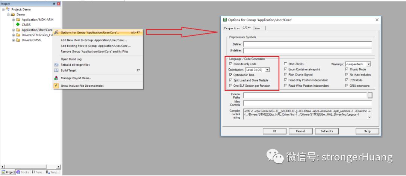Click the Undefine input field
Image resolution: width=406 pixels, height=176 pixels.
[308, 50]
